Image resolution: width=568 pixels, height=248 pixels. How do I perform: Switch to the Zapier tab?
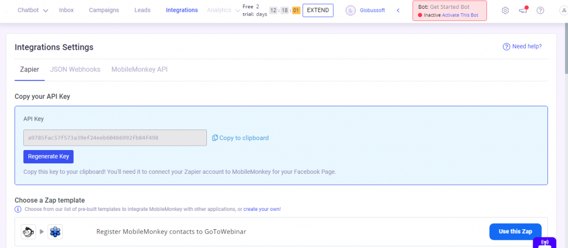click(29, 69)
